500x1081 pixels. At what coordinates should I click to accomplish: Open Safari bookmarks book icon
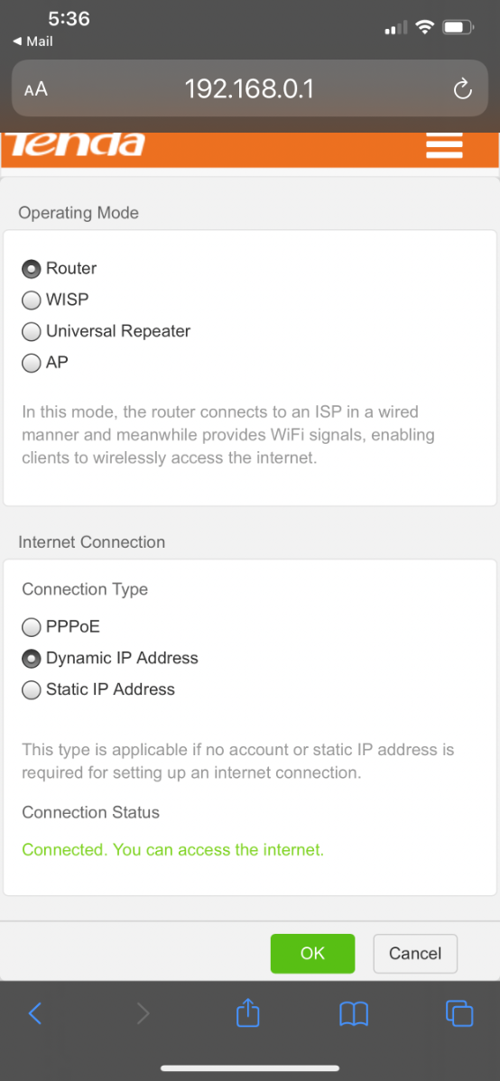coord(354,1013)
